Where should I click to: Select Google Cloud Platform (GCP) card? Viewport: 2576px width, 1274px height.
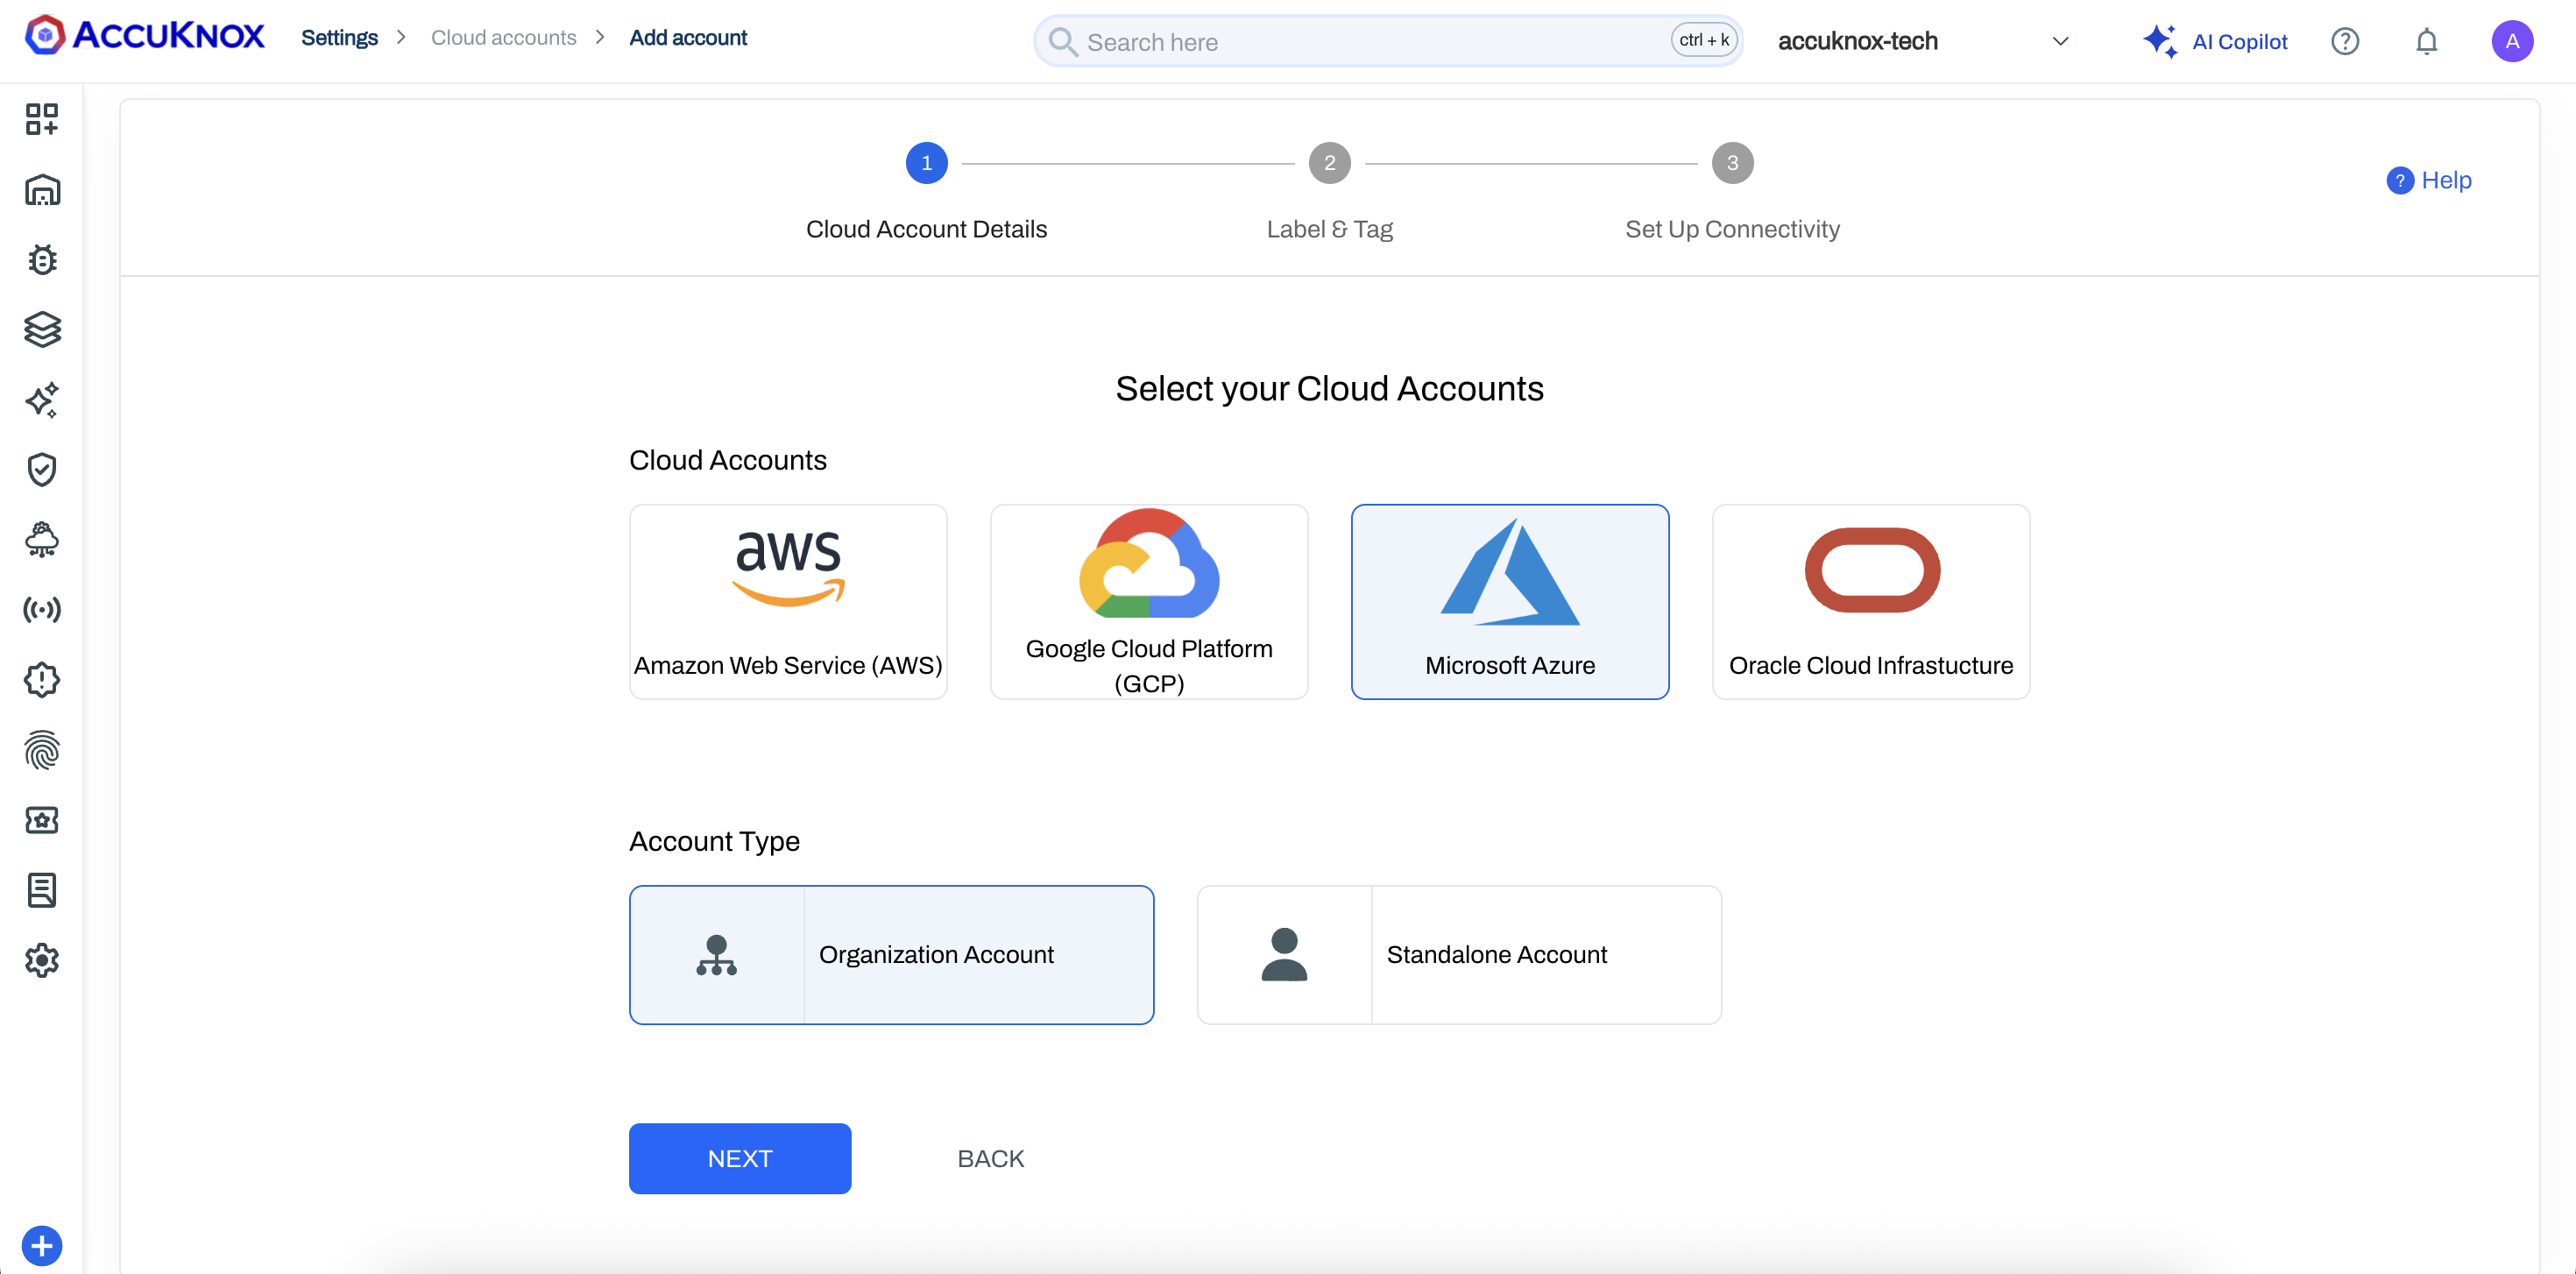pyautogui.click(x=1149, y=601)
